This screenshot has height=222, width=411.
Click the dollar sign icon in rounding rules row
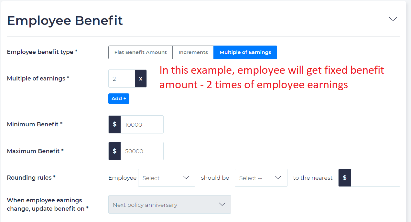coord(344,177)
